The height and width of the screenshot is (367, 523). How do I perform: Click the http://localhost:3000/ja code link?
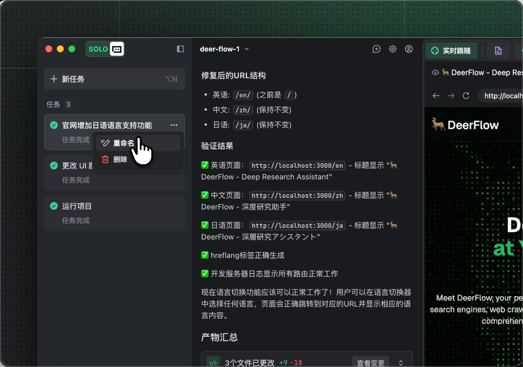297,226
